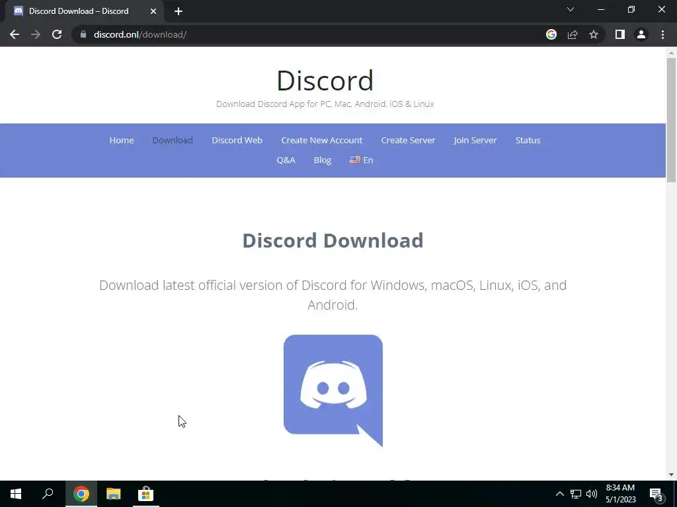Reload the Discord download page

(57, 34)
